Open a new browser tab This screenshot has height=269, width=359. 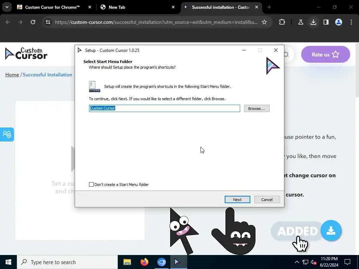click(x=269, y=7)
